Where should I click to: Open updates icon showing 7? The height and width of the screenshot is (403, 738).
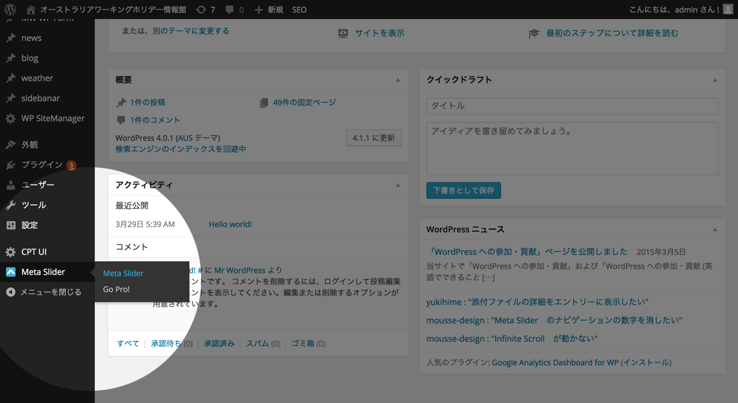click(201, 10)
